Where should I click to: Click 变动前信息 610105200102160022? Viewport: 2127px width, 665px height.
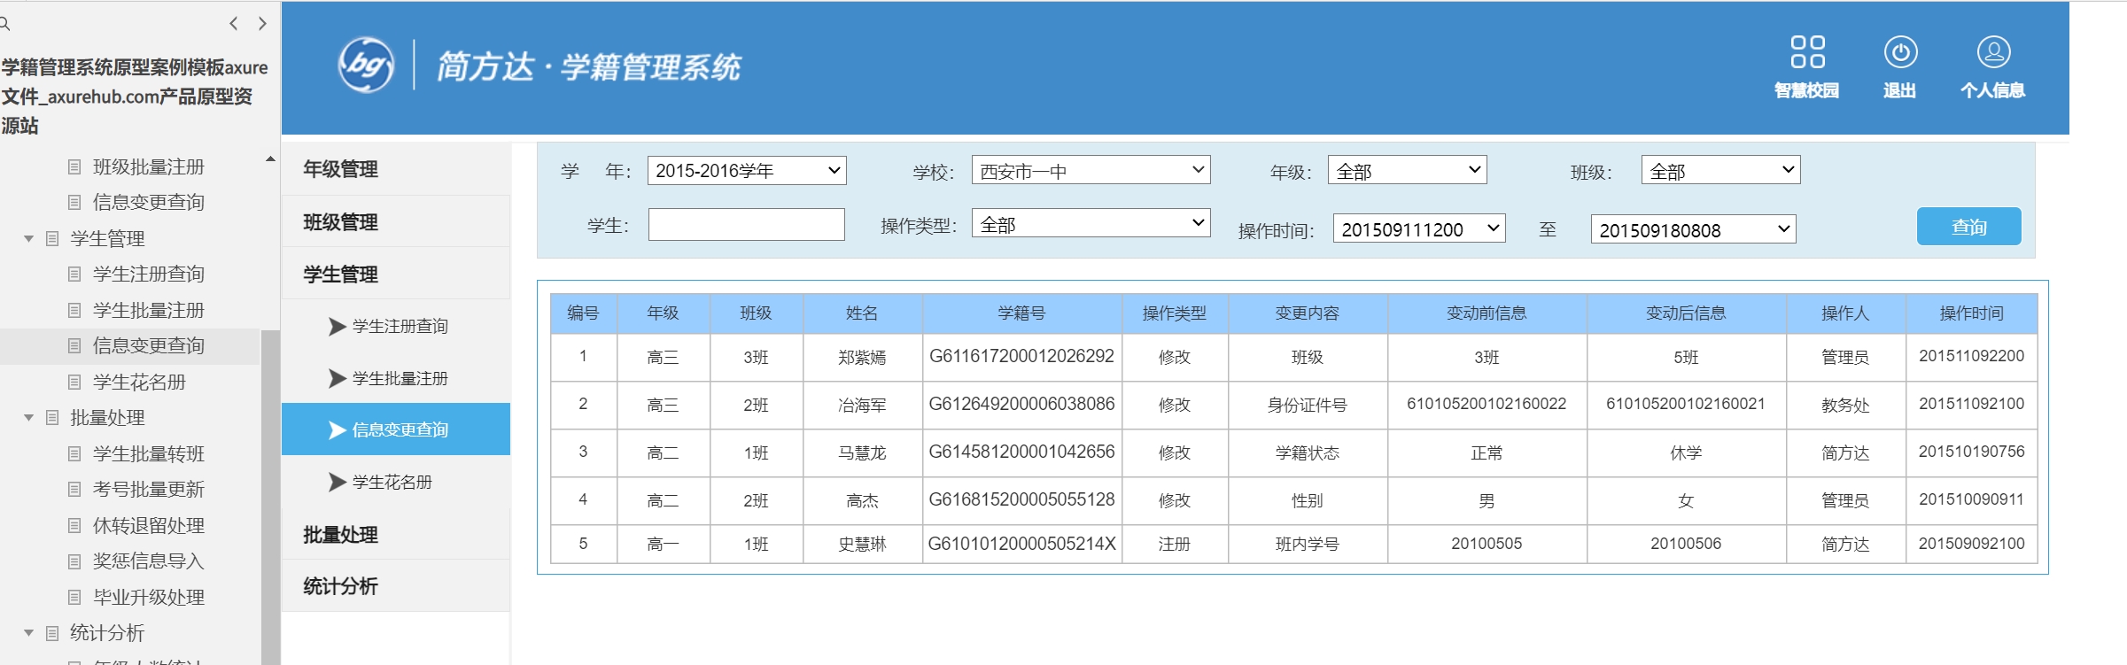pos(1487,404)
